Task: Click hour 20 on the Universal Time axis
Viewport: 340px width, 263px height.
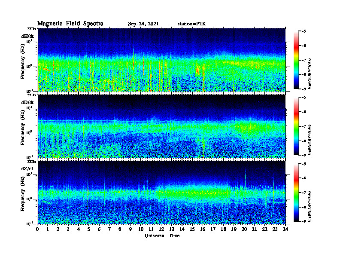Action: (x=244, y=229)
